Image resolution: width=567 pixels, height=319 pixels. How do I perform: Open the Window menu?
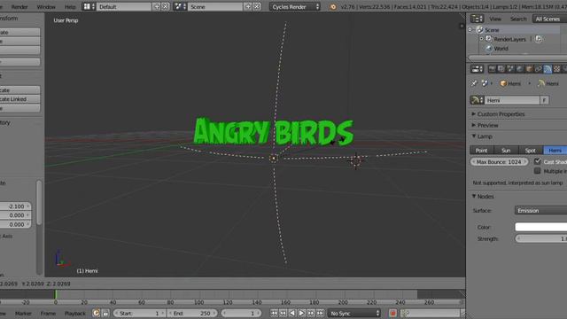click(46, 6)
